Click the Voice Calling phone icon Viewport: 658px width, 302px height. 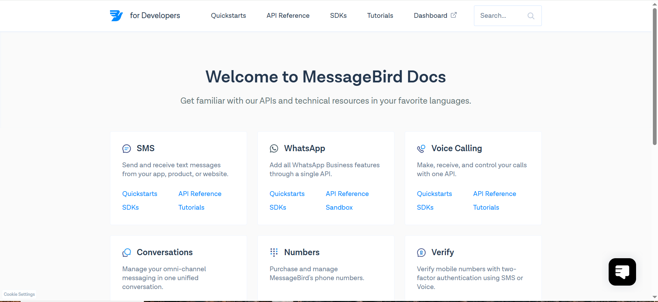(x=421, y=148)
